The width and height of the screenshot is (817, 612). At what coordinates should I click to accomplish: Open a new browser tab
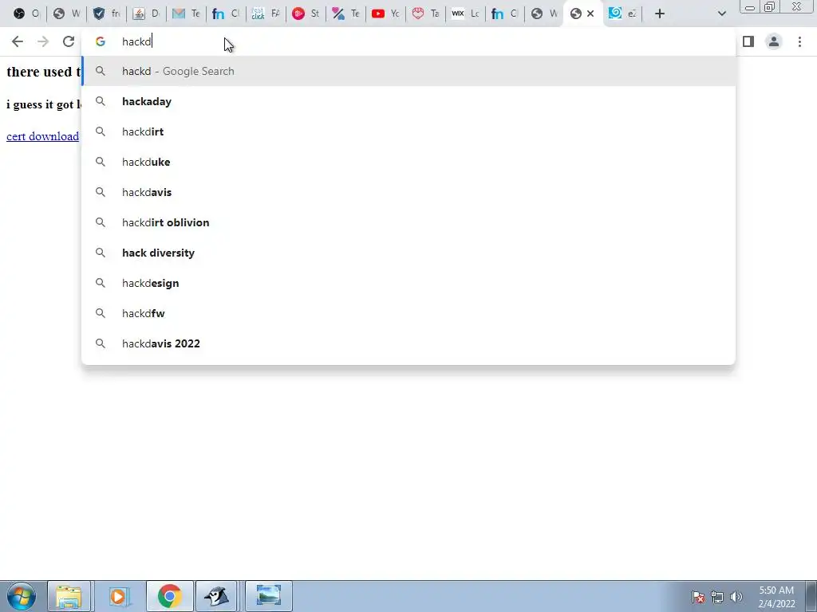click(660, 14)
